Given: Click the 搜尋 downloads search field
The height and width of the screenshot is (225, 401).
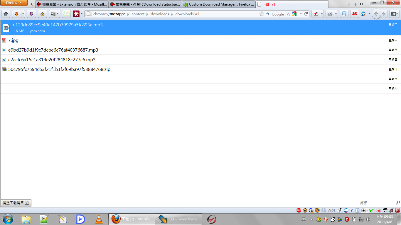Looking at the screenshot, I should pos(377,203).
